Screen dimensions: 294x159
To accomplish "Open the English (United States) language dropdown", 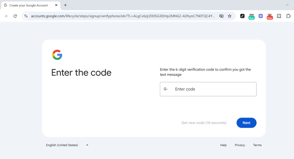I will pos(67,145).
